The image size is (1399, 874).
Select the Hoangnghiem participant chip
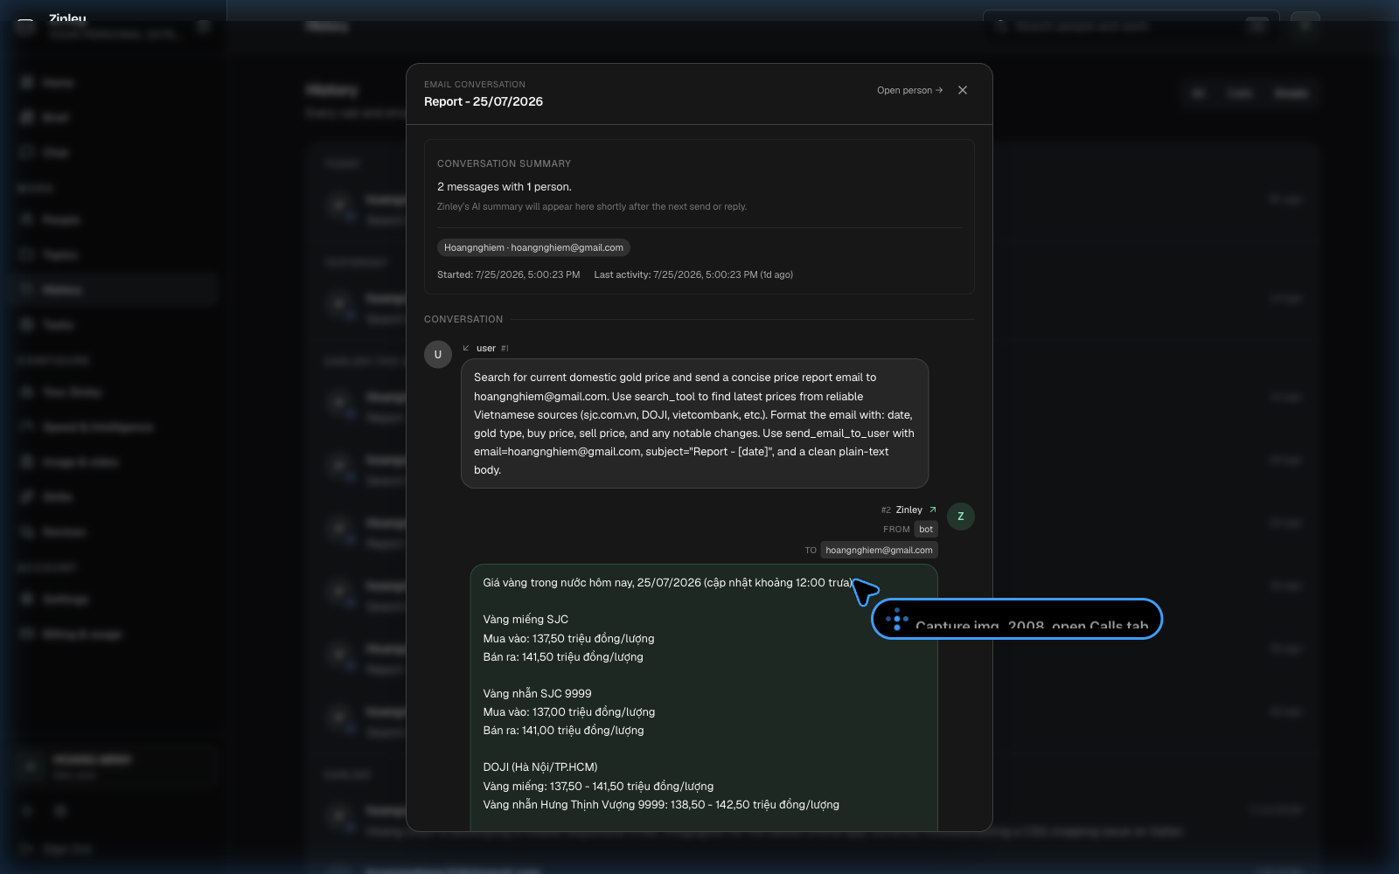pos(533,247)
